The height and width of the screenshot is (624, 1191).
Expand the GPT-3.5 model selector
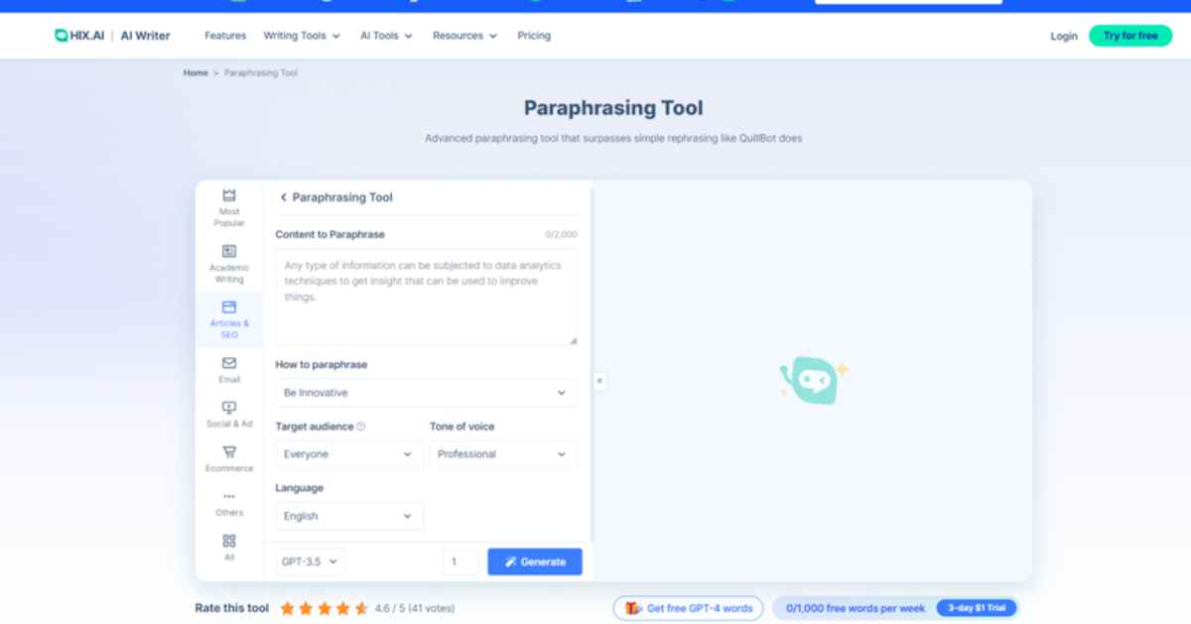[x=310, y=562]
